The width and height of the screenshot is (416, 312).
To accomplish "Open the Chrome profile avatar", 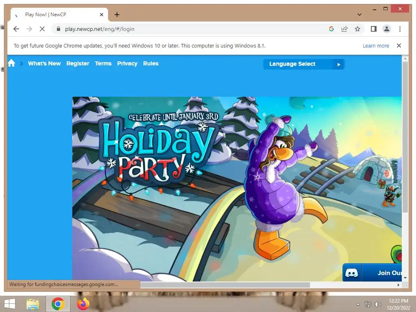I will coord(387,29).
